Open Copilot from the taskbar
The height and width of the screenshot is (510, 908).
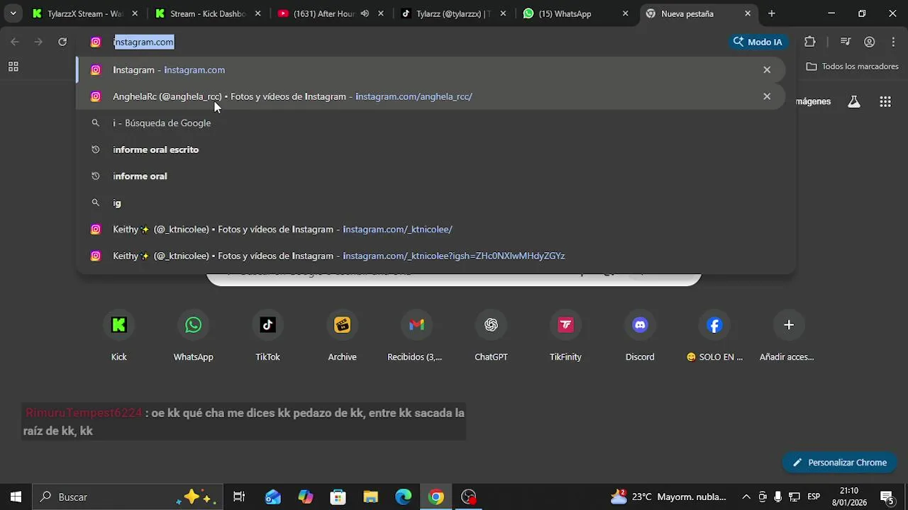pyautogui.click(x=305, y=497)
